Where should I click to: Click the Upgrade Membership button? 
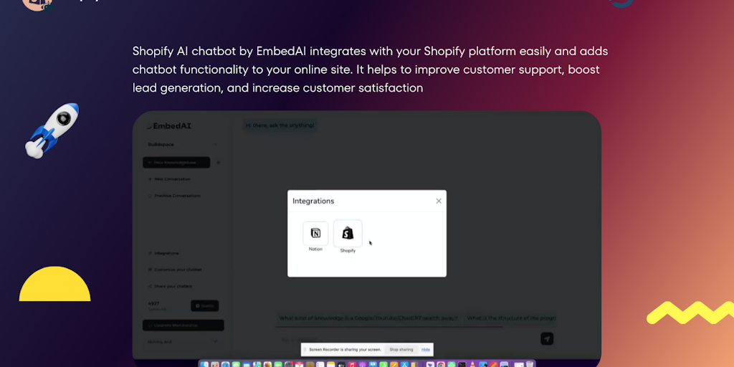[183, 325]
